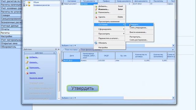Open the tab list dropdown arrow beside План финансирования
Screen dimensions: 196x110
pos(173,50)
